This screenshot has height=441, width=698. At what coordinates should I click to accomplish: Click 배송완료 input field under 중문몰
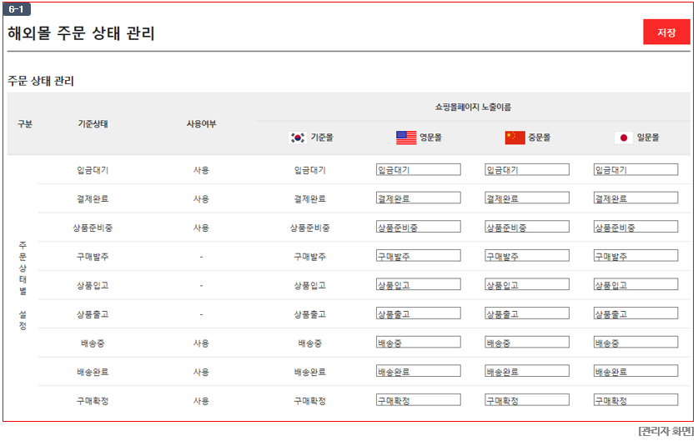[527, 371]
